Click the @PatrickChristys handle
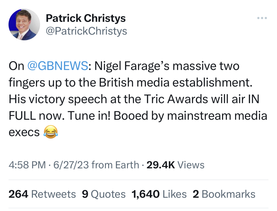The image size is (277, 211). pyautogui.click(x=86, y=31)
